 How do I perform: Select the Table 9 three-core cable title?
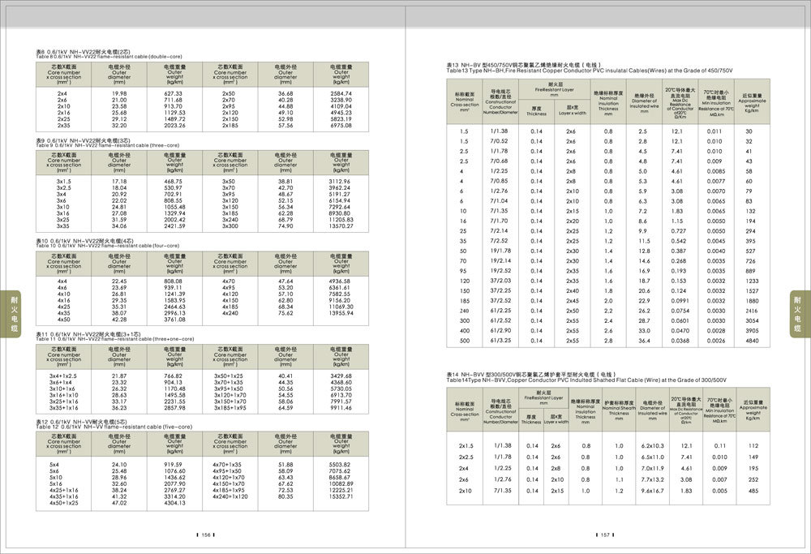pyautogui.click(x=108, y=143)
